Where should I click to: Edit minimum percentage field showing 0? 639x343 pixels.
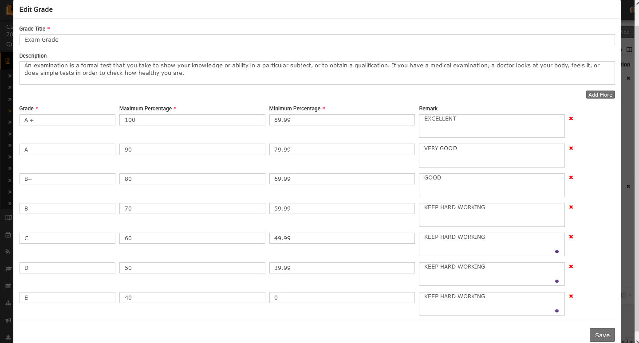point(342,298)
